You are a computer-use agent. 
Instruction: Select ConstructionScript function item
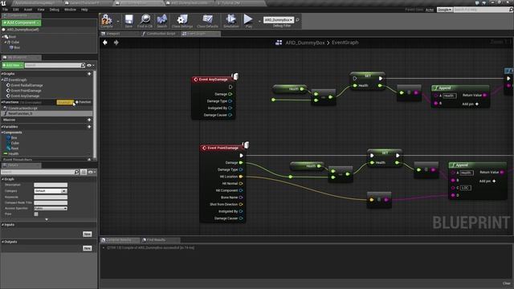(22, 108)
